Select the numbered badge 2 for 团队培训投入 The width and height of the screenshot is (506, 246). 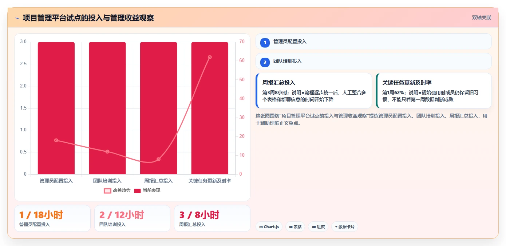(265, 62)
